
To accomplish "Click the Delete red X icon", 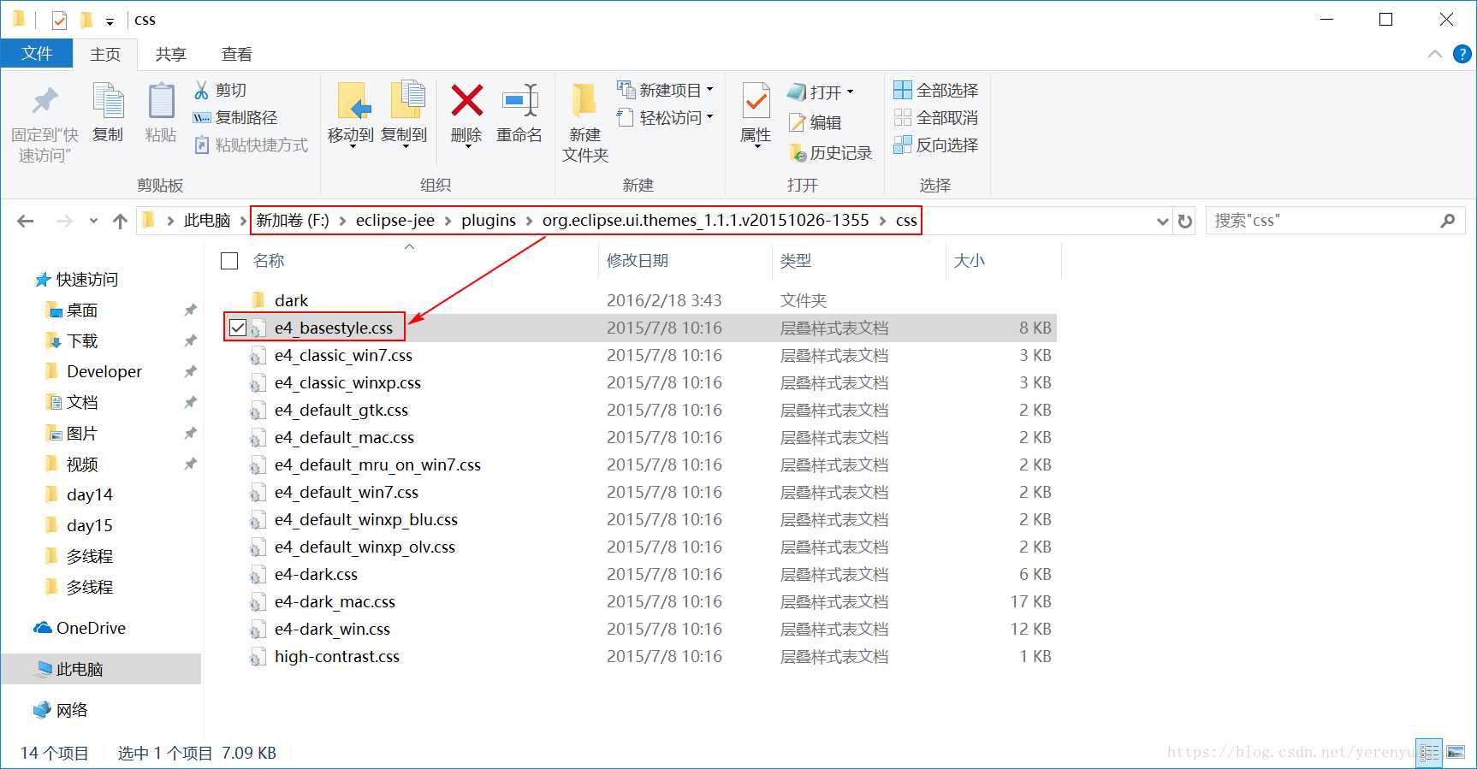I will [466, 100].
